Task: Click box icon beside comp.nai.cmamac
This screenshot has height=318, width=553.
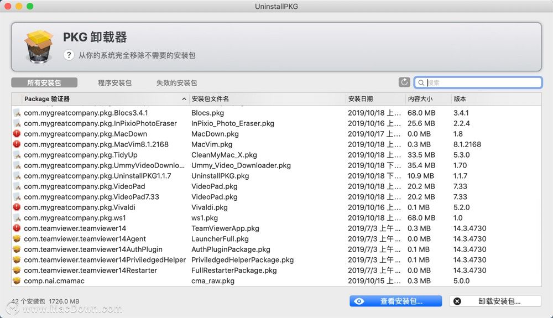Action: (x=17, y=280)
